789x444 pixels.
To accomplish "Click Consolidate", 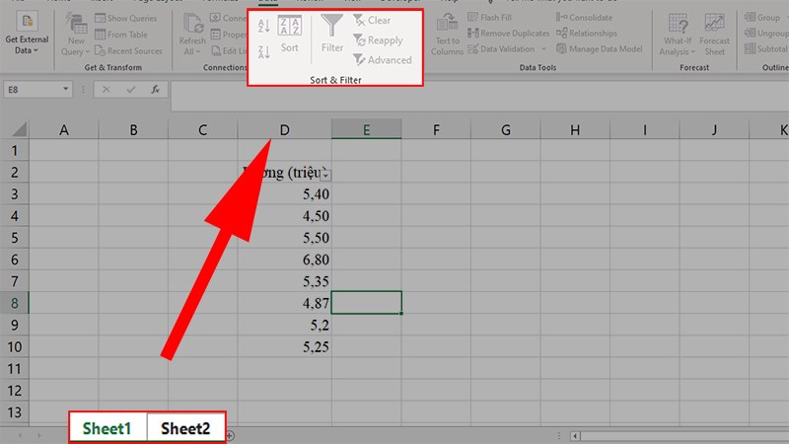I will click(x=584, y=17).
